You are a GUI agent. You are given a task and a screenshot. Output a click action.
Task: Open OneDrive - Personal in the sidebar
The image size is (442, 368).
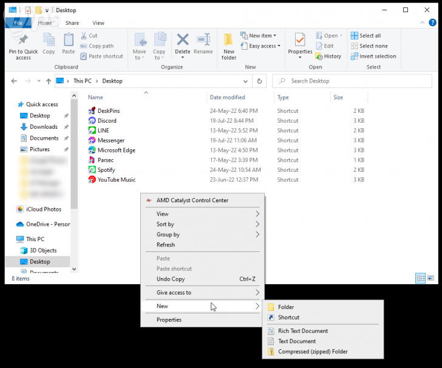coord(48,224)
